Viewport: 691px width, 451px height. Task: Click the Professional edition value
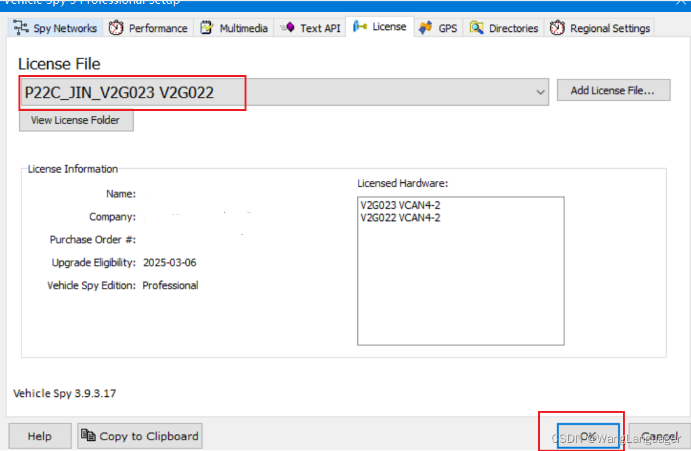click(170, 285)
